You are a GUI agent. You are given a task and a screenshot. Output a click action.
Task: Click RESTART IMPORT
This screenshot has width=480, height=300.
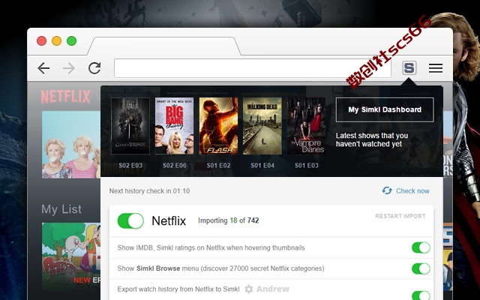click(x=400, y=216)
